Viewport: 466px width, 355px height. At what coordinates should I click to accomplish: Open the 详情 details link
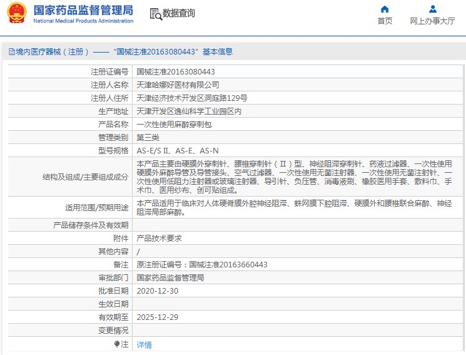pos(144,344)
